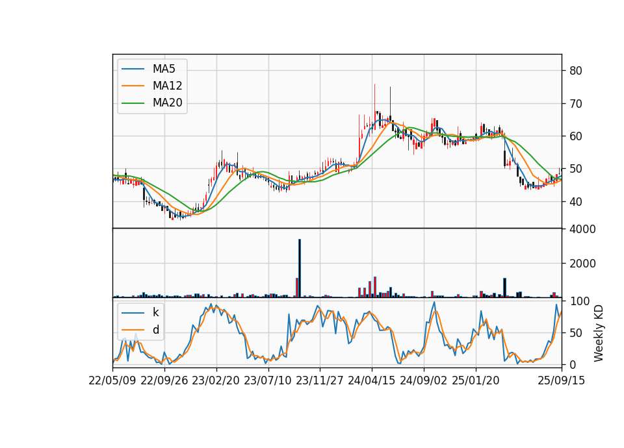Click the price axis value 70
This screenshot has height=448, width=624.
tap(576, 104)
